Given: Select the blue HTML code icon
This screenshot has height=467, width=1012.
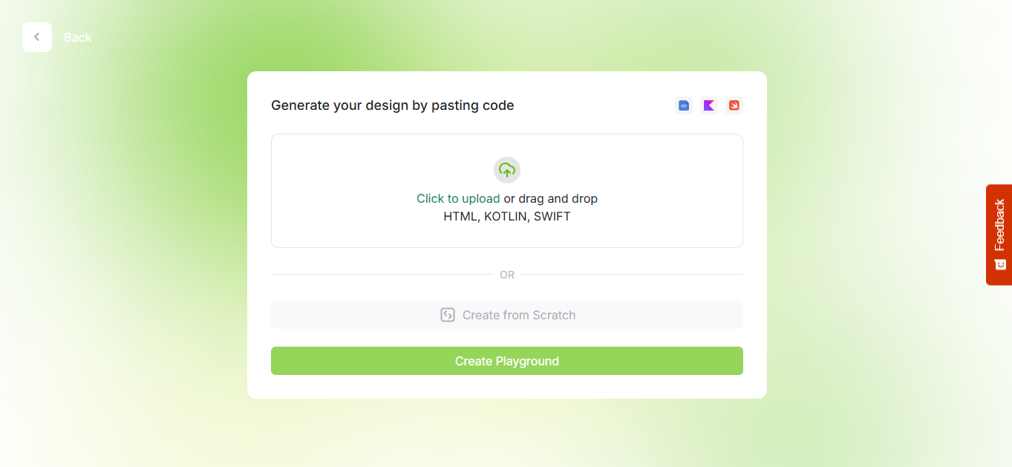Looking at the screenshot, I should tap(684, 105).
